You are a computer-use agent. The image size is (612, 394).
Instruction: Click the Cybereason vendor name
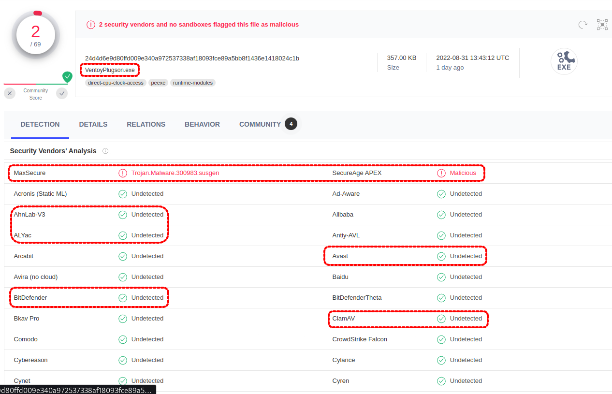coord(30,360)
